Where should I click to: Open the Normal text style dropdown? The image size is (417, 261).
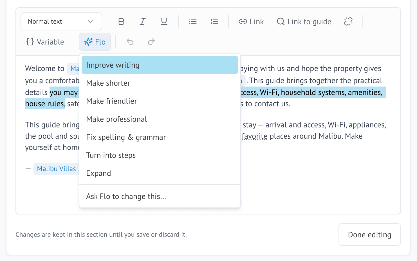pyautogui.click(x=61, y=21)
